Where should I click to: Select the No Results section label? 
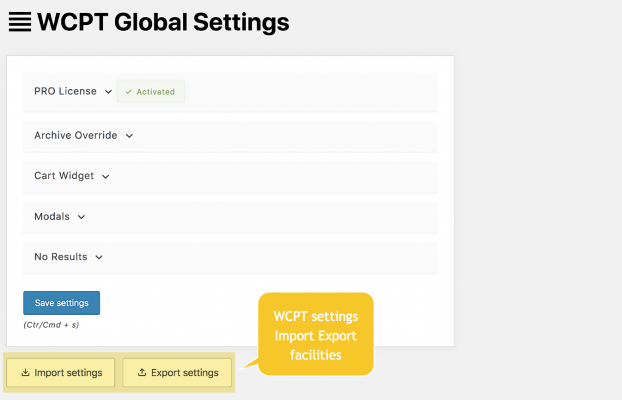(x=61, y=257)
